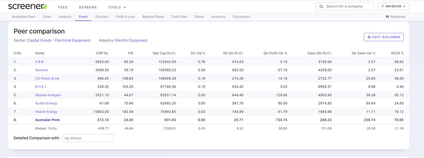Click the NP Qtr Rs.Cr. column header
The width and height of the screenshot is (424, 158).
point(232,53)
